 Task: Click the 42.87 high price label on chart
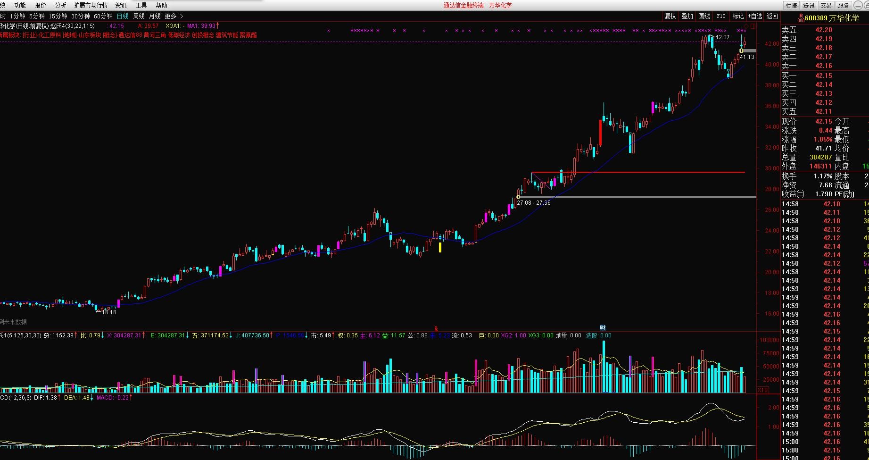[x=722, y=37]
